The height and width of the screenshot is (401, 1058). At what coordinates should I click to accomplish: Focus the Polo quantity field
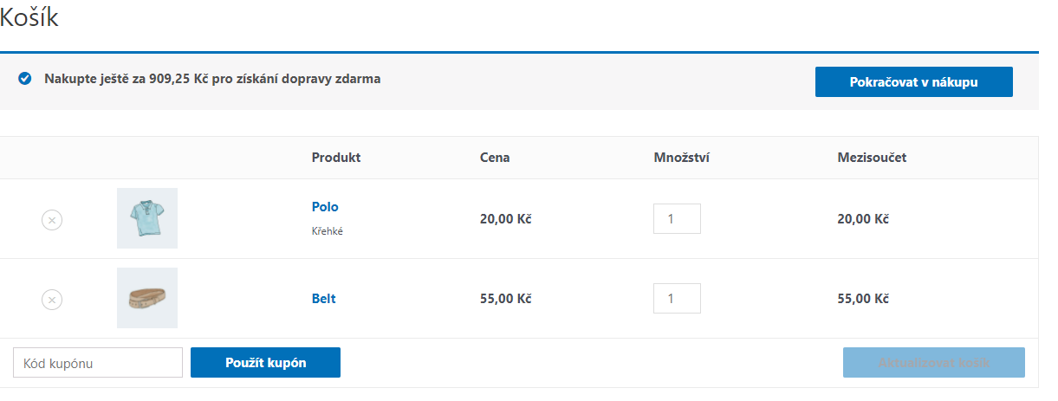[677, 219]
